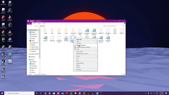
Task: Expand the CRC SHA submenu
Action: (x=86, y=43)
